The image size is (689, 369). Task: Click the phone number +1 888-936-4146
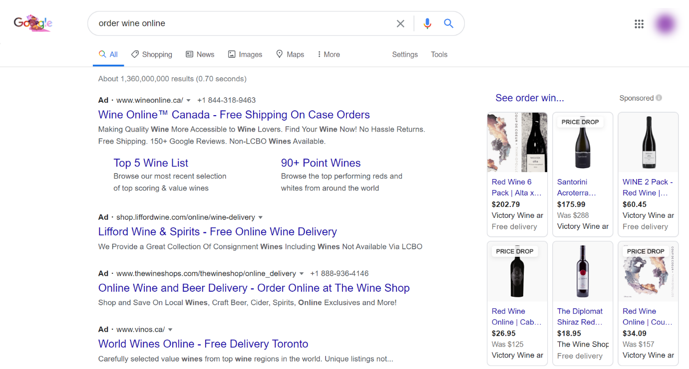click(x=340, y=274)
